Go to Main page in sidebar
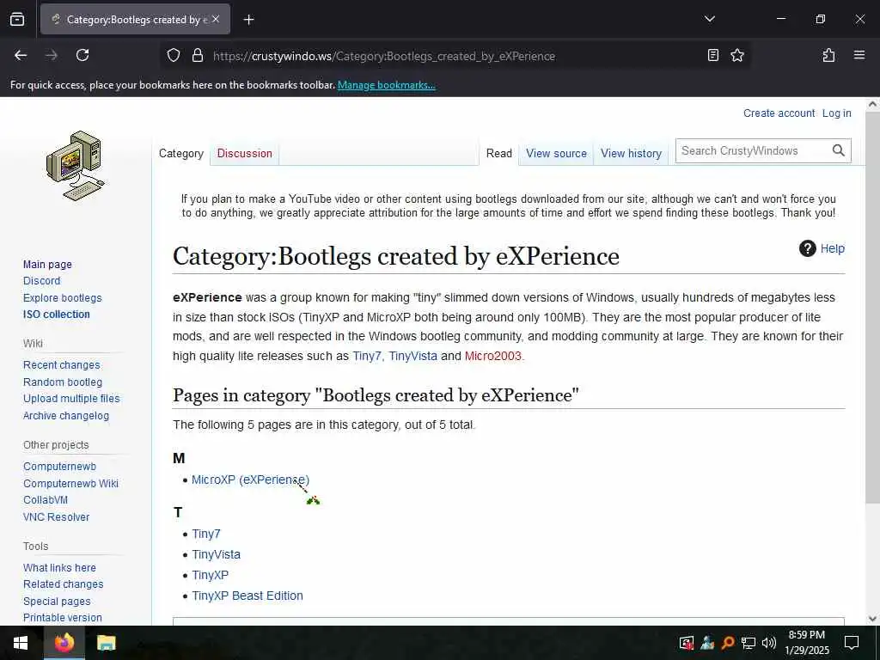 [x=47, y=265]
